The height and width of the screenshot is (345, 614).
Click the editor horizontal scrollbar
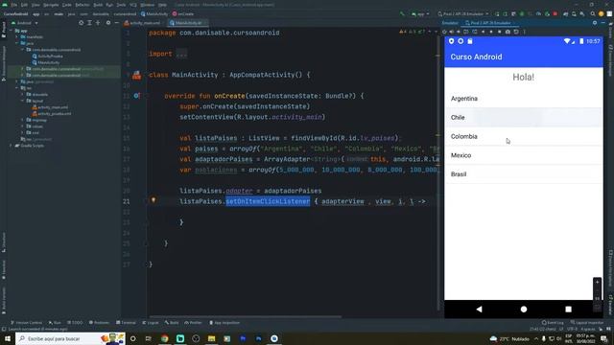(246, 317)
